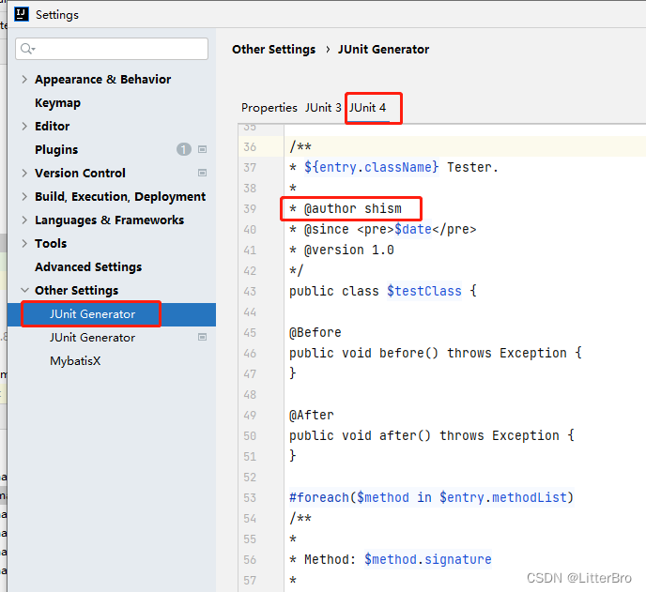
Task: Open the Keymap settings page
Action: (x=57, y=102)
